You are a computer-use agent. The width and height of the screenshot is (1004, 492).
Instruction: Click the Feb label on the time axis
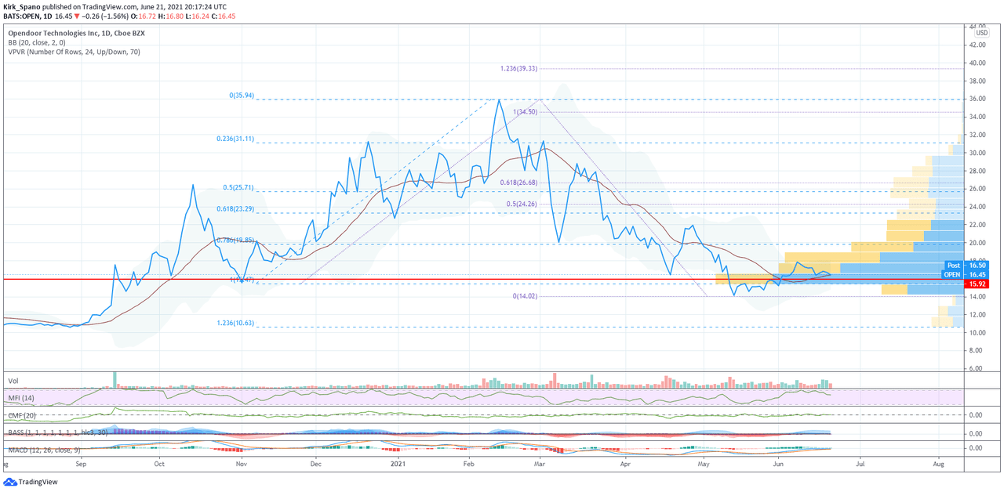click(468, 465)
